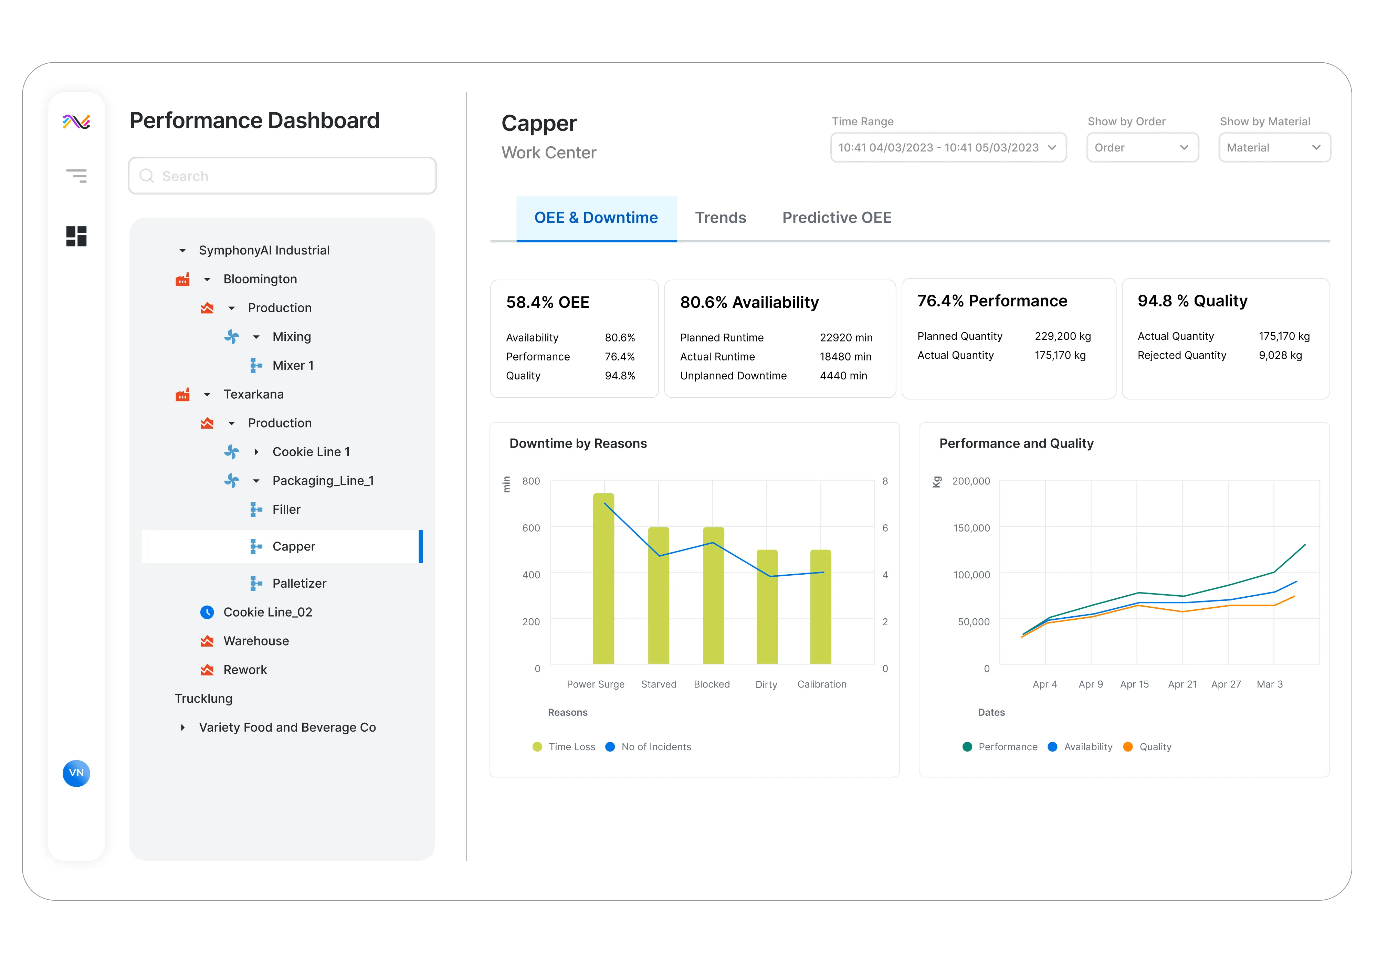Click the Palletizer equipment icon
This screenshot has width=1377, height=964.
256,583
